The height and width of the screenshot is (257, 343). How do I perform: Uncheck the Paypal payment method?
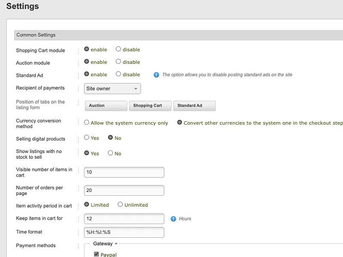point(96,254)
